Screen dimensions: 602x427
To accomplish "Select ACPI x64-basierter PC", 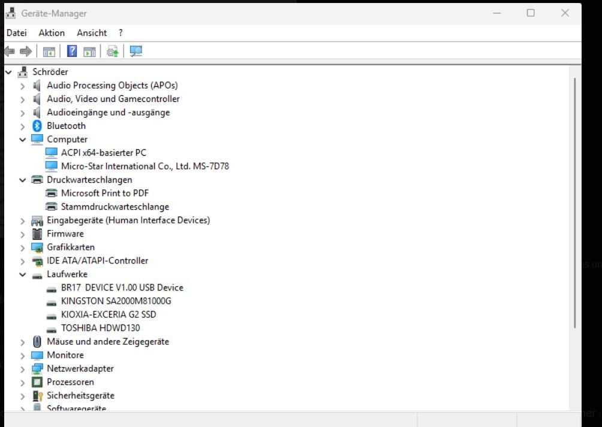I will pos(104,153).
